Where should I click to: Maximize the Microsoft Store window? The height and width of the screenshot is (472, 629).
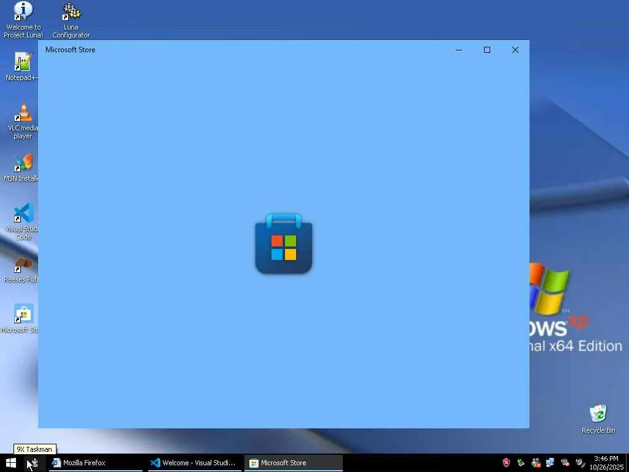pos(487,50)
